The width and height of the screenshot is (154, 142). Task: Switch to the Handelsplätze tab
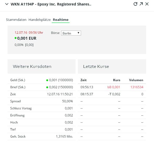[39, 20]
